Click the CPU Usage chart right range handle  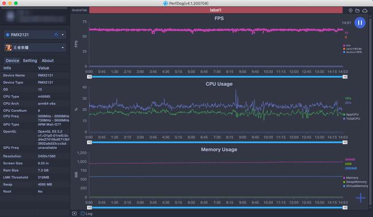click(345, 142)
